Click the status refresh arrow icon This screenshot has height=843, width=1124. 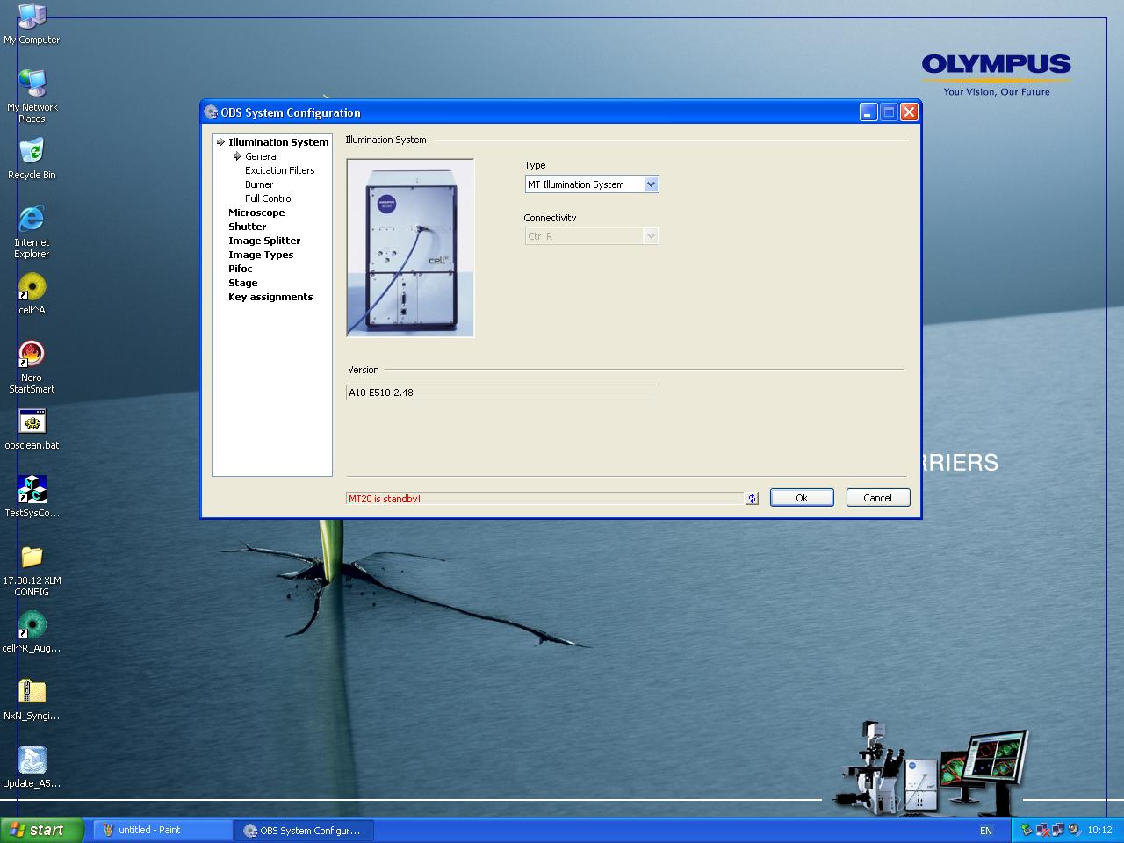752,498
